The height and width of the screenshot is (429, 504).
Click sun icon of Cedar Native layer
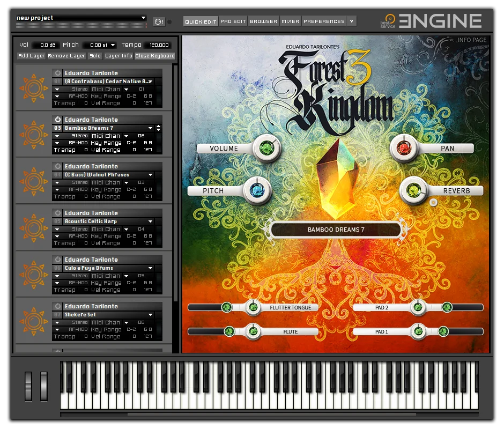click(33, 88)
